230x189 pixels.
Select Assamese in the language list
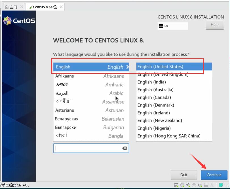point(91,102)
